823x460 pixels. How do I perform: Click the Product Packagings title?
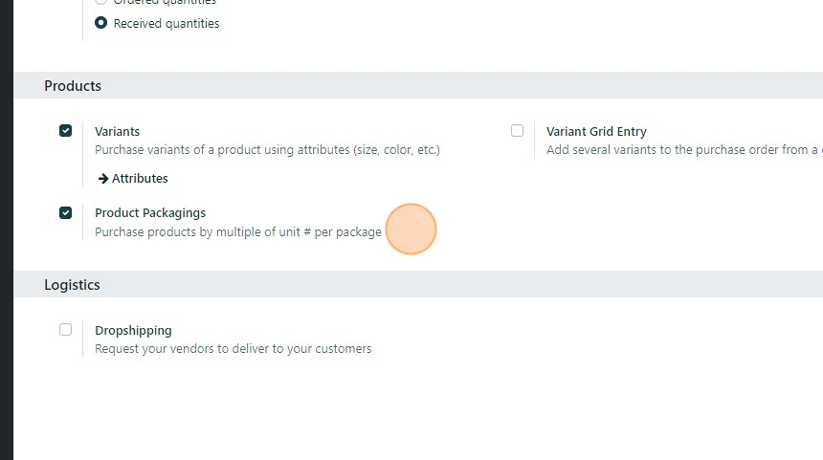click(x=150, y=212)
